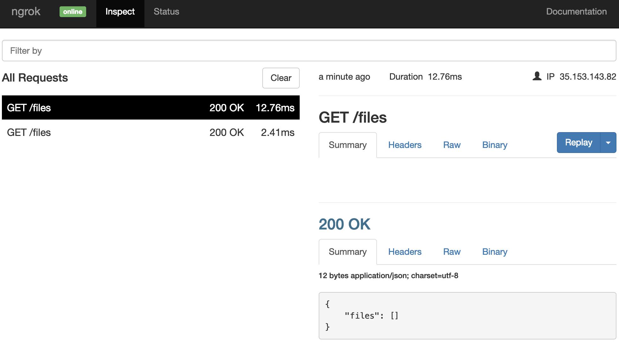Click the green online status badge
This screenshot has width=619, height=342.
point(73,12)
